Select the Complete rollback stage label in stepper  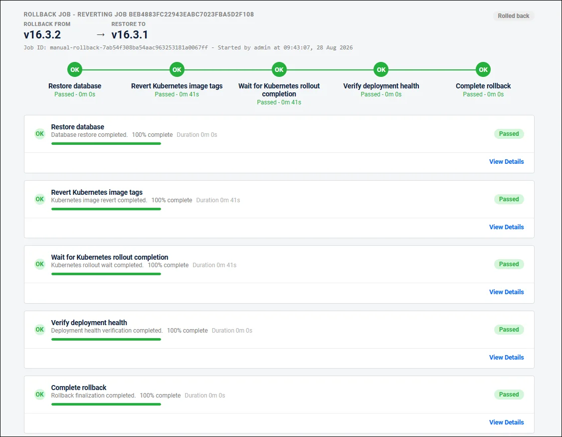pos(483,86)
